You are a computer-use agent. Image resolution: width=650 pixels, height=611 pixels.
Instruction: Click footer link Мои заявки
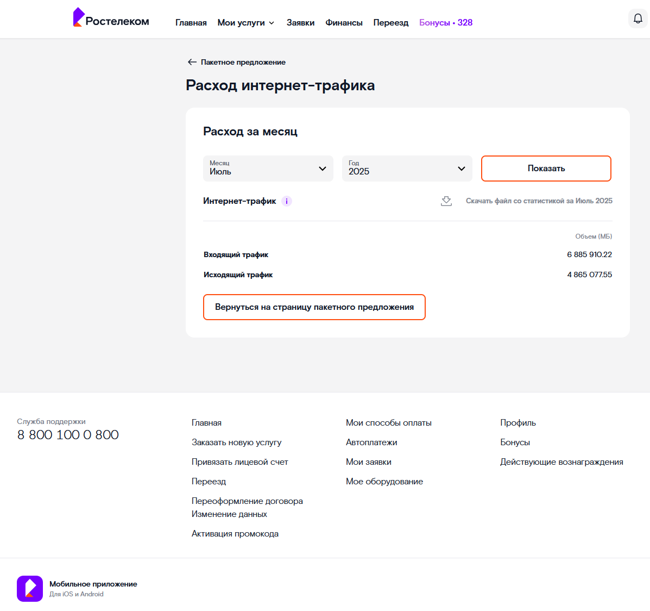point(369,462)
